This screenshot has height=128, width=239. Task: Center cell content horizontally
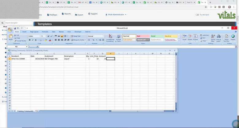59,40
